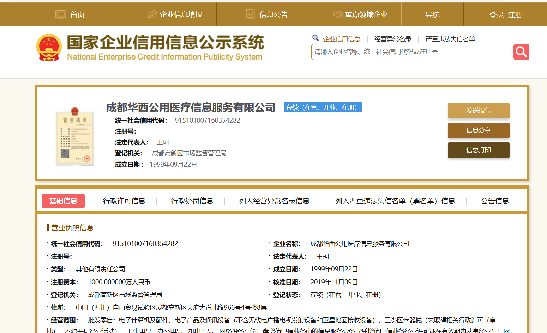The height and width of the screenshot is (333, 547).
Task: Click the megaphone icon for 重点领域企业
Action: tap(338, 14)
